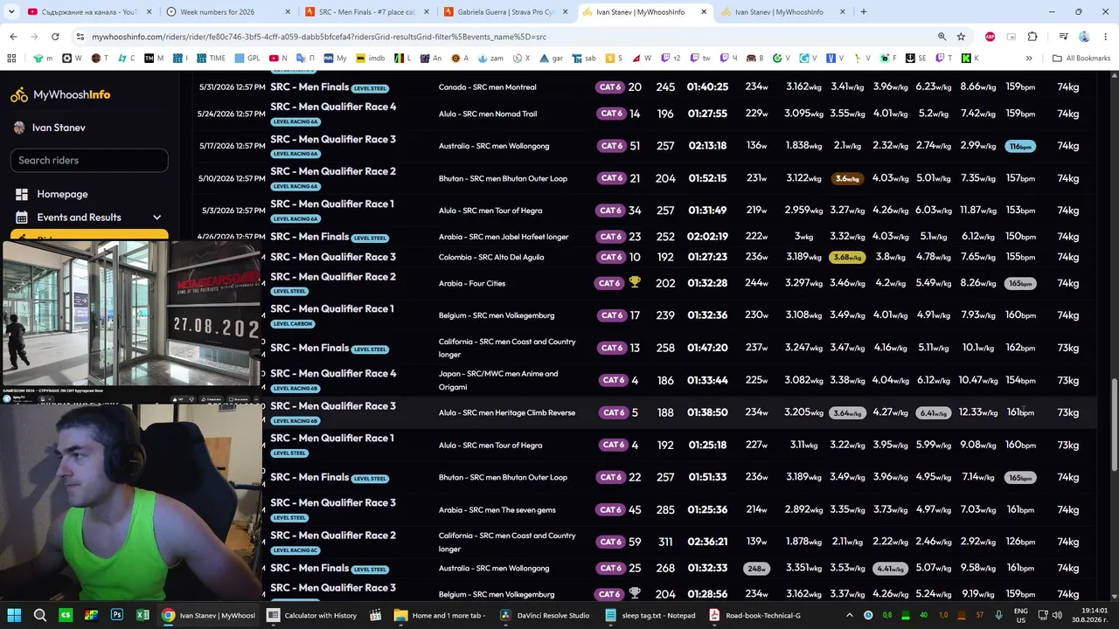Click the 12.33w/kg value
The image size is (1119, 629).
coord(977,412)
